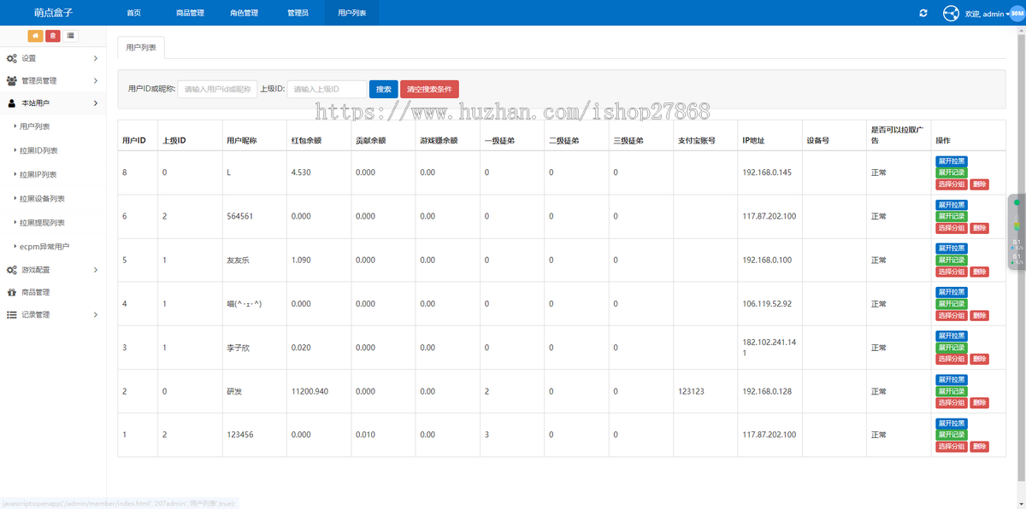Click the gift icon beside 商品管理
The width and height of the screenshot is (1026, 509).
click(x=12, y=292)
